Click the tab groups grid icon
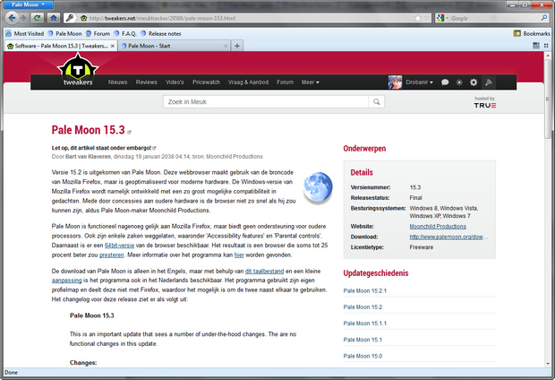The image size is (555, 380). click(x=536, y=46)
